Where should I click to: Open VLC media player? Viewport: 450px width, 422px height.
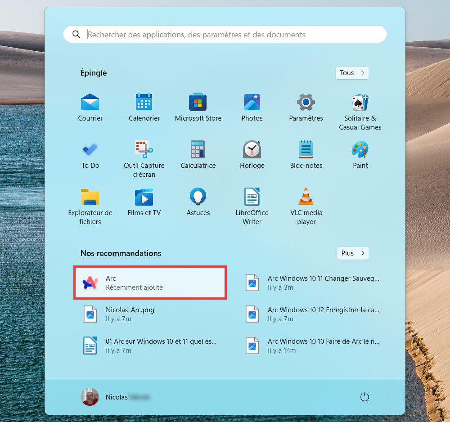click(x=306, y=206)
